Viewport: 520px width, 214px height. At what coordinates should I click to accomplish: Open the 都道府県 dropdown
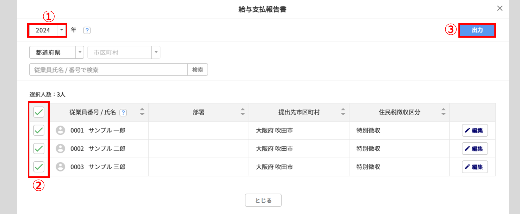click(56, 52)
